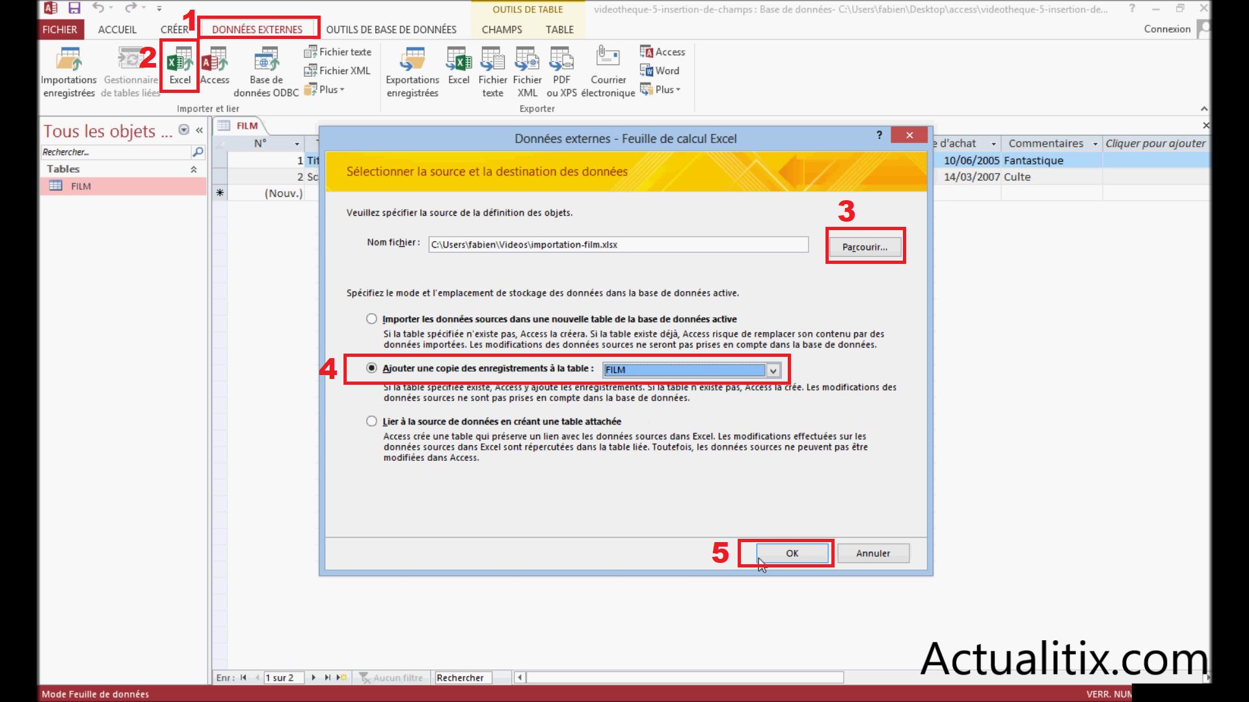Open the FILM table dropdown in dialog
Screen dimensions: 1249x702
coord(773,370)
